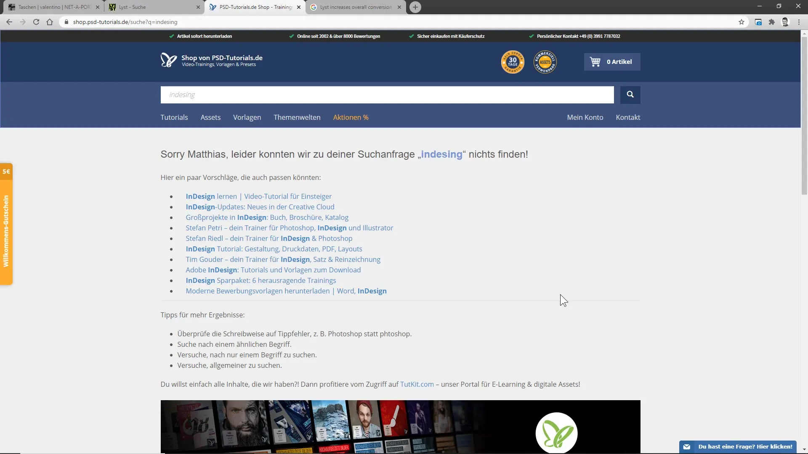The height and width of the screenshot is (454, 808).
Task: Open InDesign Sparpaket 6 Trainings link
Action: pos(261,280)
